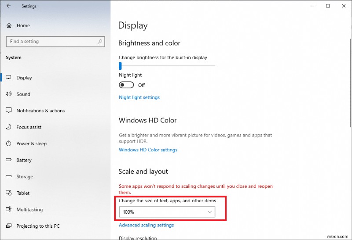This screenshot has width=352, height=240.
Task: Click the Home icon in sidebar
Action: pos(8,25)
